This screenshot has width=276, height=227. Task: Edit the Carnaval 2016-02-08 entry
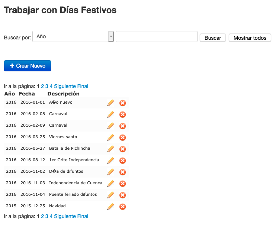[110, 114]
